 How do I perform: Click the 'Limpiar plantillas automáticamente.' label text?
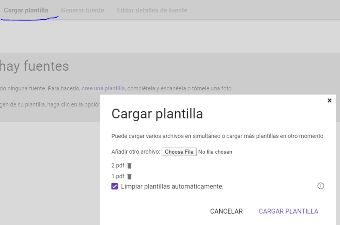click(x=172, y=186)
